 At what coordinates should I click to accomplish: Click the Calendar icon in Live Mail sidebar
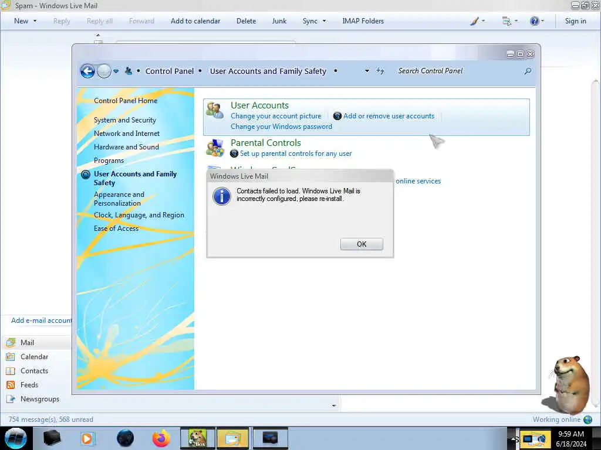tap(11, 357)
